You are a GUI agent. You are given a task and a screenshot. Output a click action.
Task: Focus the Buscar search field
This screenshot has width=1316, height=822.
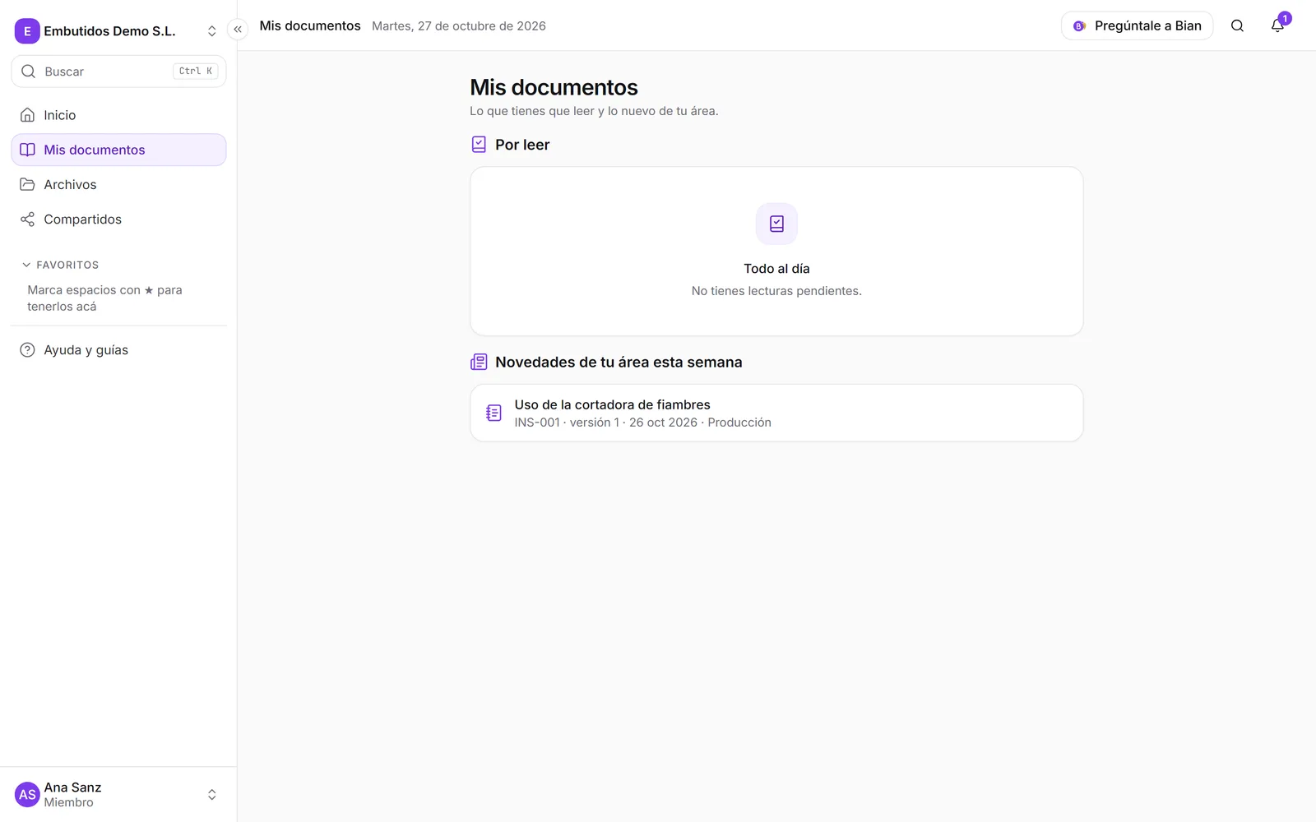pyautogui.click(x=118, y=72)
